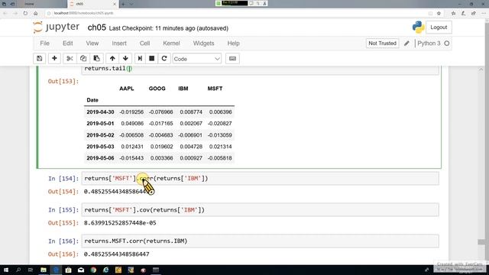Open the Help menu
The image size is (489, 275).
click(x=233, y=44)
